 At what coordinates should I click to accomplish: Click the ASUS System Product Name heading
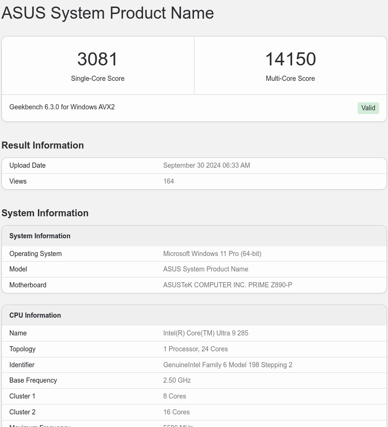108,13
